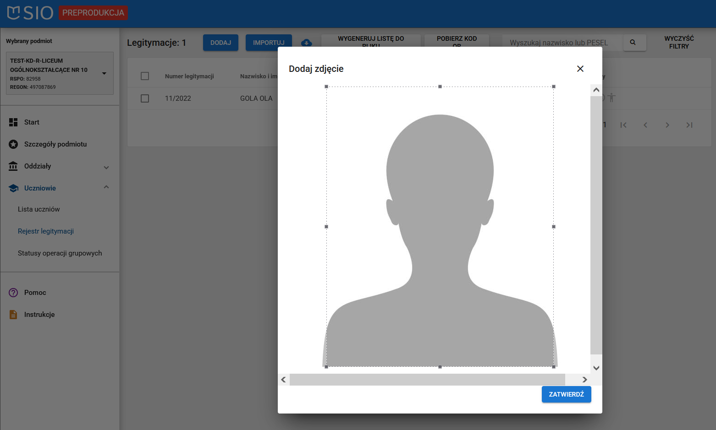The width and height of the screenshot is (716, 430).
Task: Click the cloud download icon
Action: pos(307,43)
